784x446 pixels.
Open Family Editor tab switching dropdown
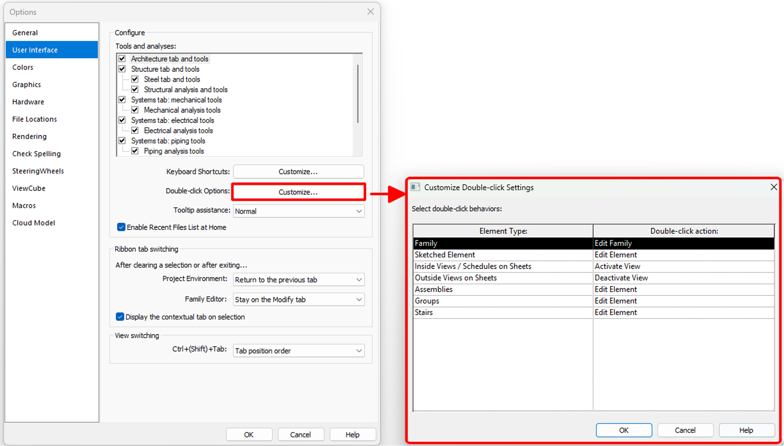tap(299, 300)
